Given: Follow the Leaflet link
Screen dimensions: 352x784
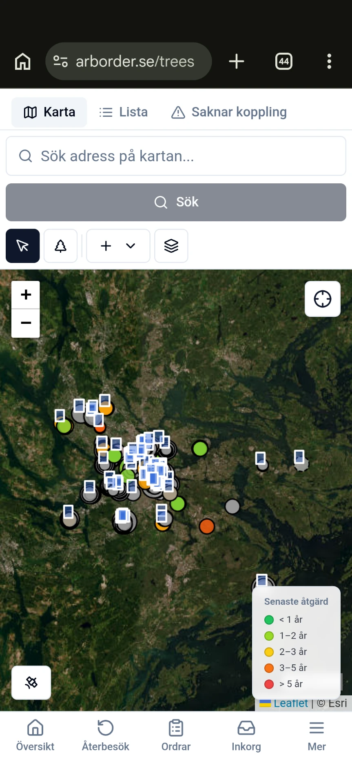Looking at the screenshot, I should [x=291, y=703].
